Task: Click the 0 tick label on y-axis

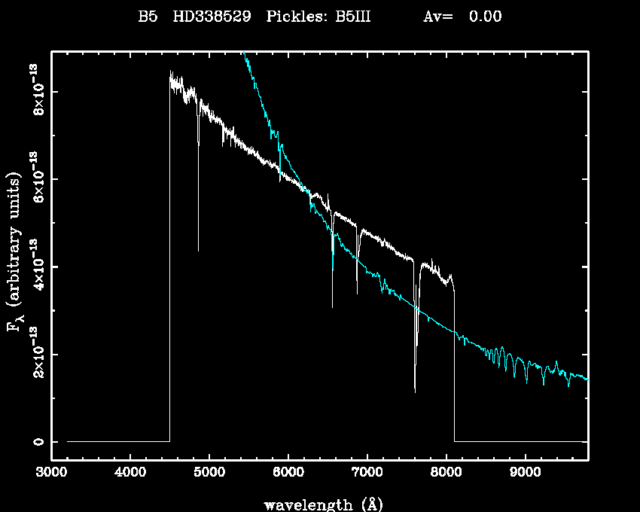Action: 37,442
